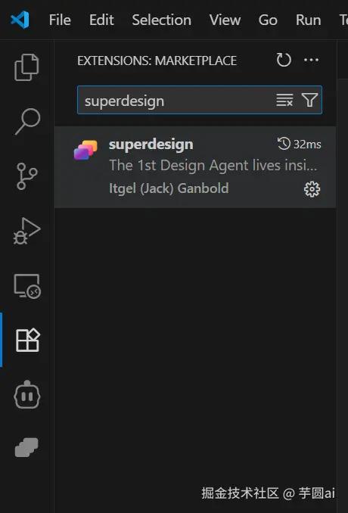Open the Views and More Actions ellipsis

(x=311, y=60)
